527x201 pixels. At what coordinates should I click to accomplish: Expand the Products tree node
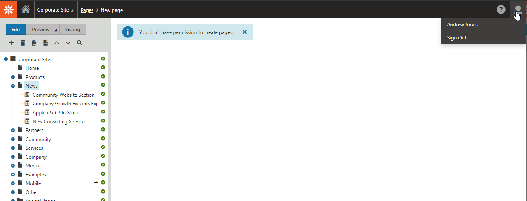[x=13, y=77]
